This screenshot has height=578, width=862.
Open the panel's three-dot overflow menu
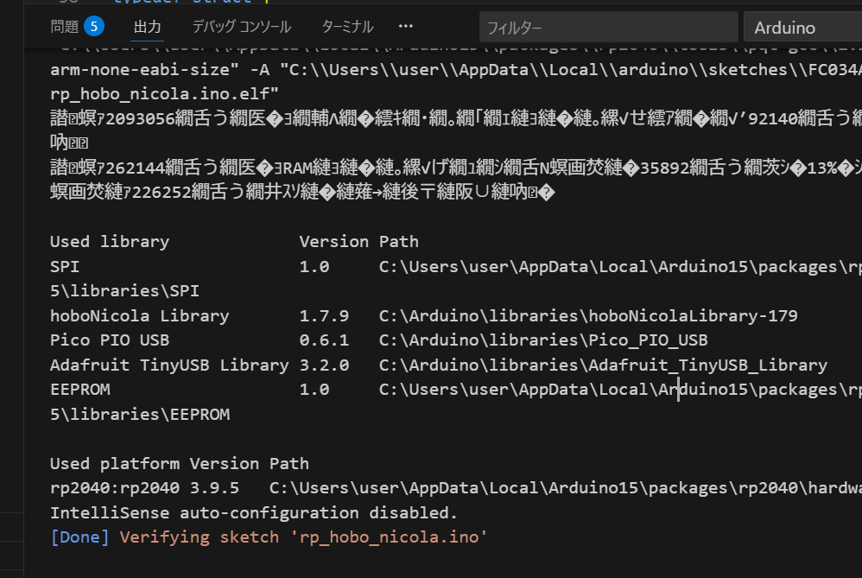pyautogui.click(x=406, y=27)
